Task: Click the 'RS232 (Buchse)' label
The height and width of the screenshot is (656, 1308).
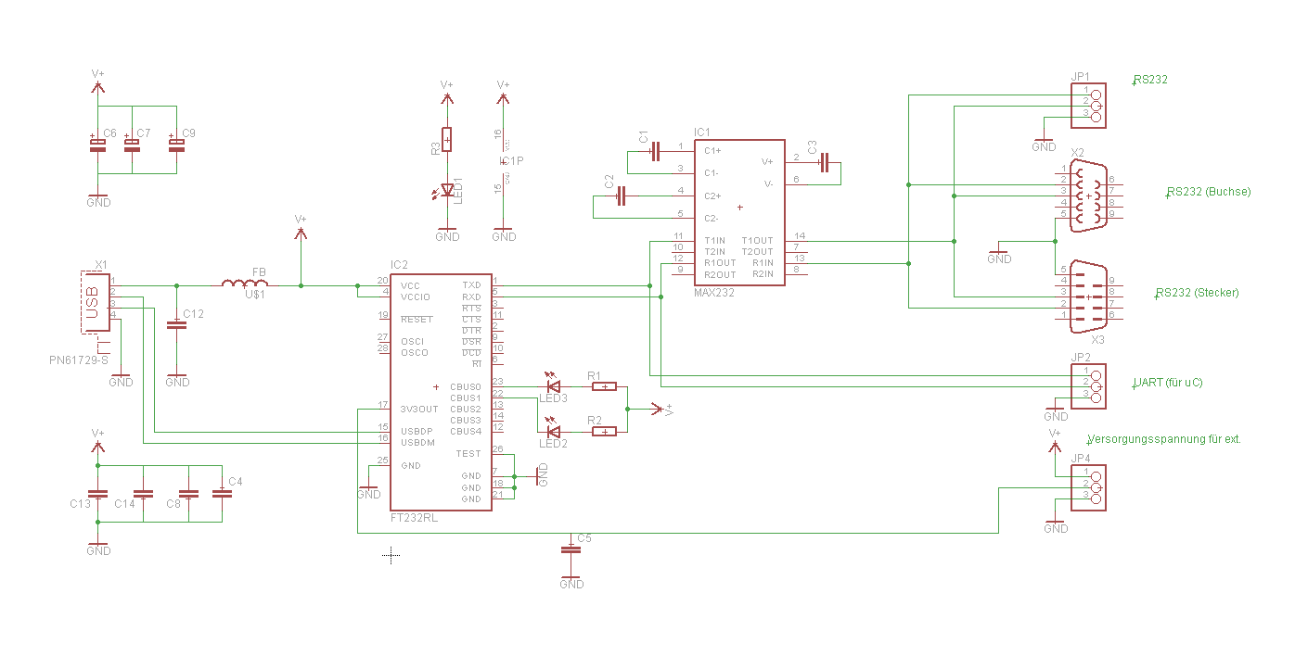Action: point(1209,192)
